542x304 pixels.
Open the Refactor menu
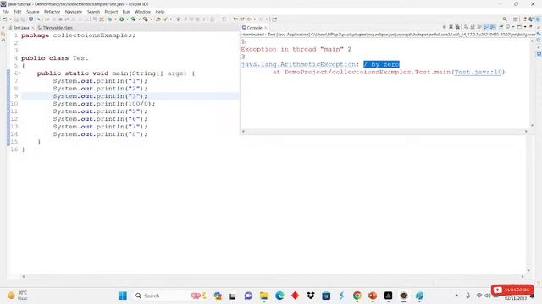pos(53,12)
